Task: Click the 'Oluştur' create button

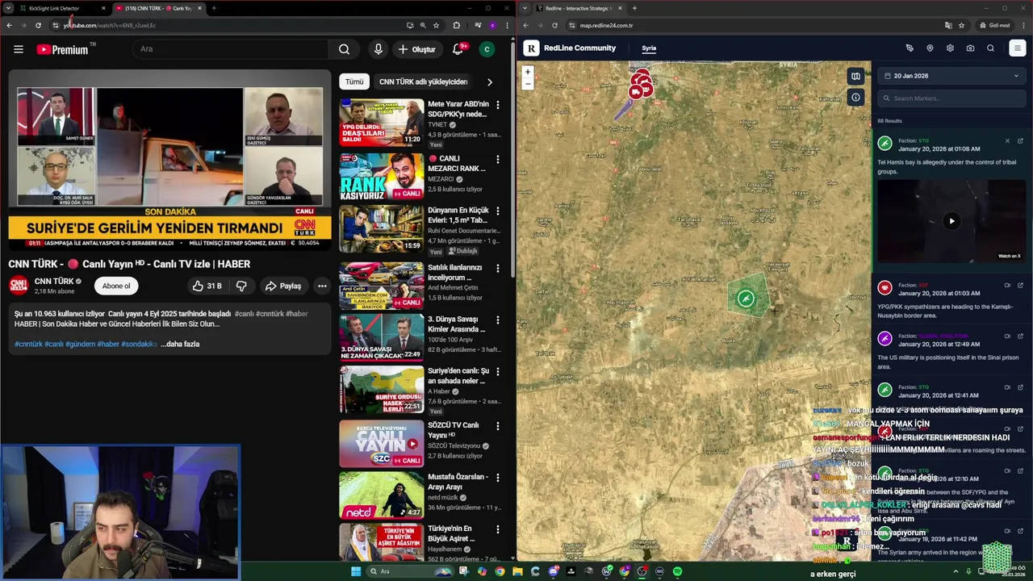Action: coord(417,49)
